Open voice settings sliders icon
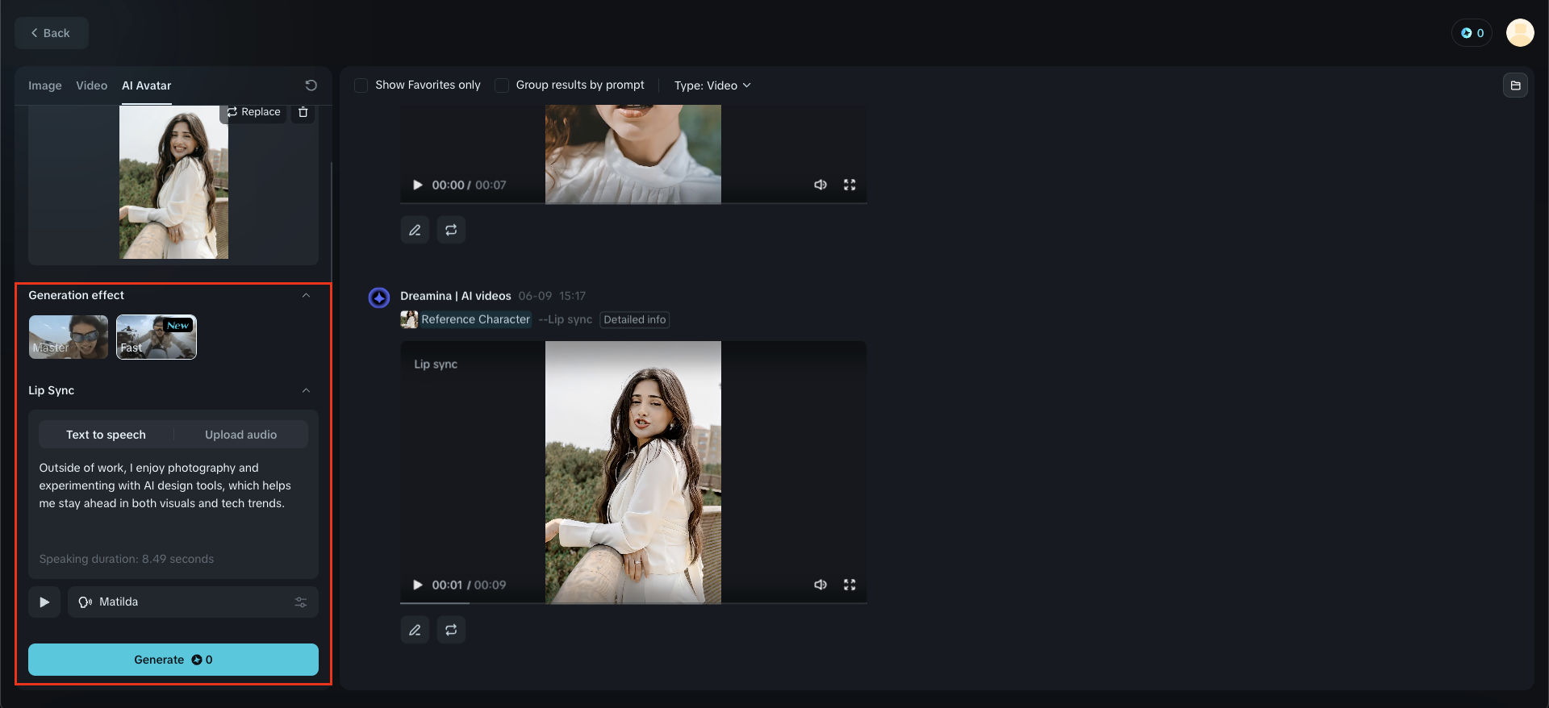The width and height of the screenshot is (1549, 708). click(301, 602)
